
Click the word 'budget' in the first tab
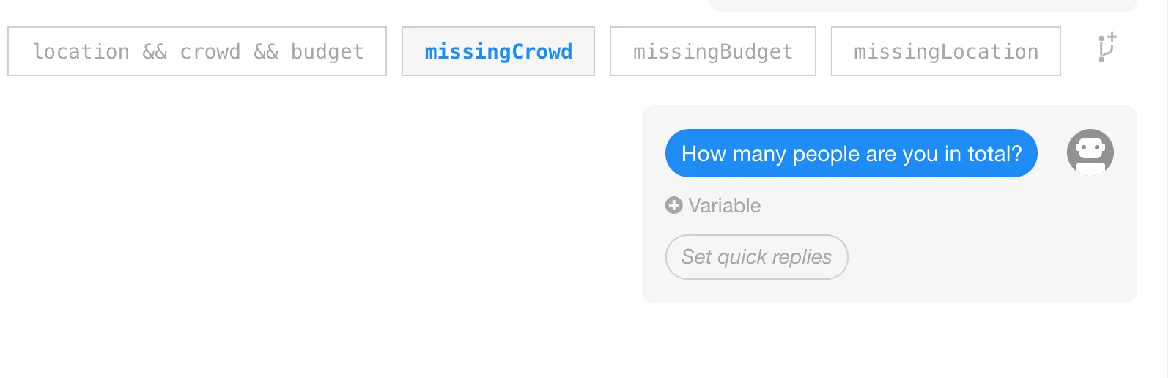[x=327, y=52]
